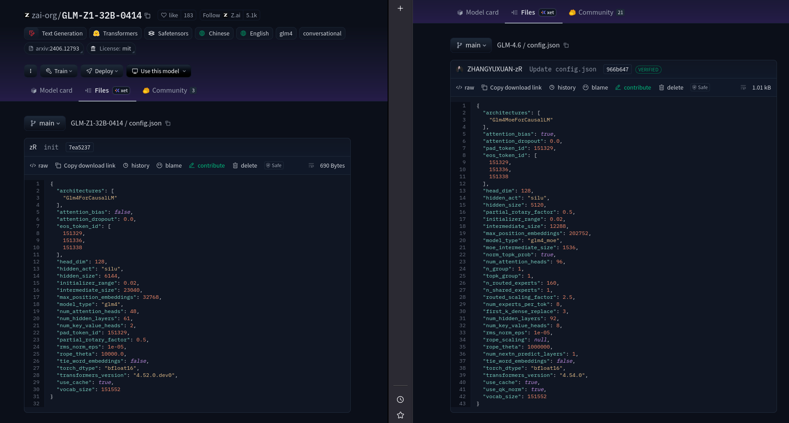Click the VERIFIED commit badge
This screenshot has height=423, width=789.
pyautogui.click(x=648, y=70)
